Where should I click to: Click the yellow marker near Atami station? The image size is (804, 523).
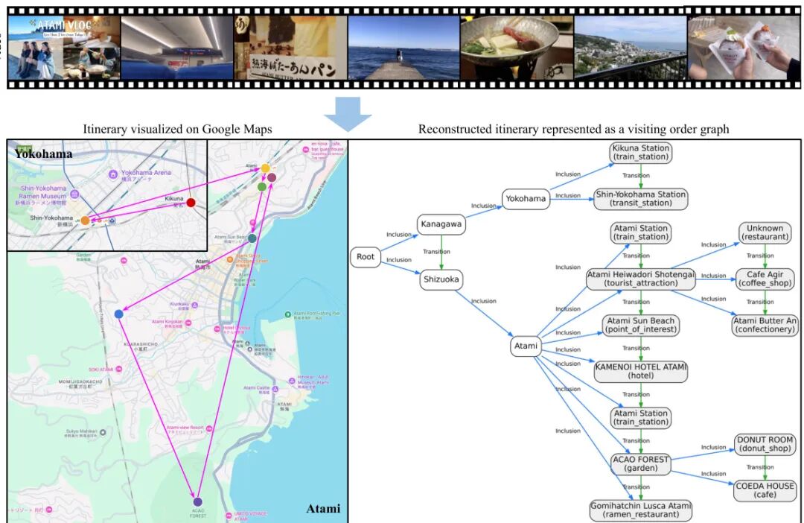265,168
